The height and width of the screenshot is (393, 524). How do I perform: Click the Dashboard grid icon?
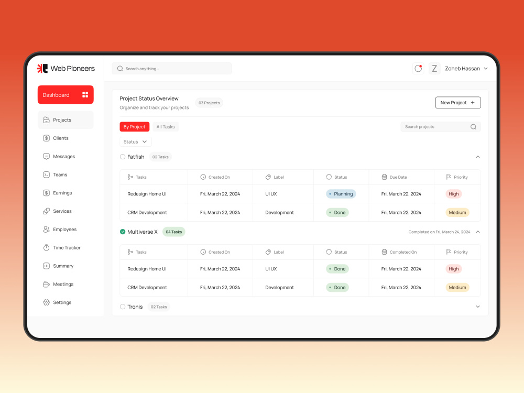coord(85,95)
